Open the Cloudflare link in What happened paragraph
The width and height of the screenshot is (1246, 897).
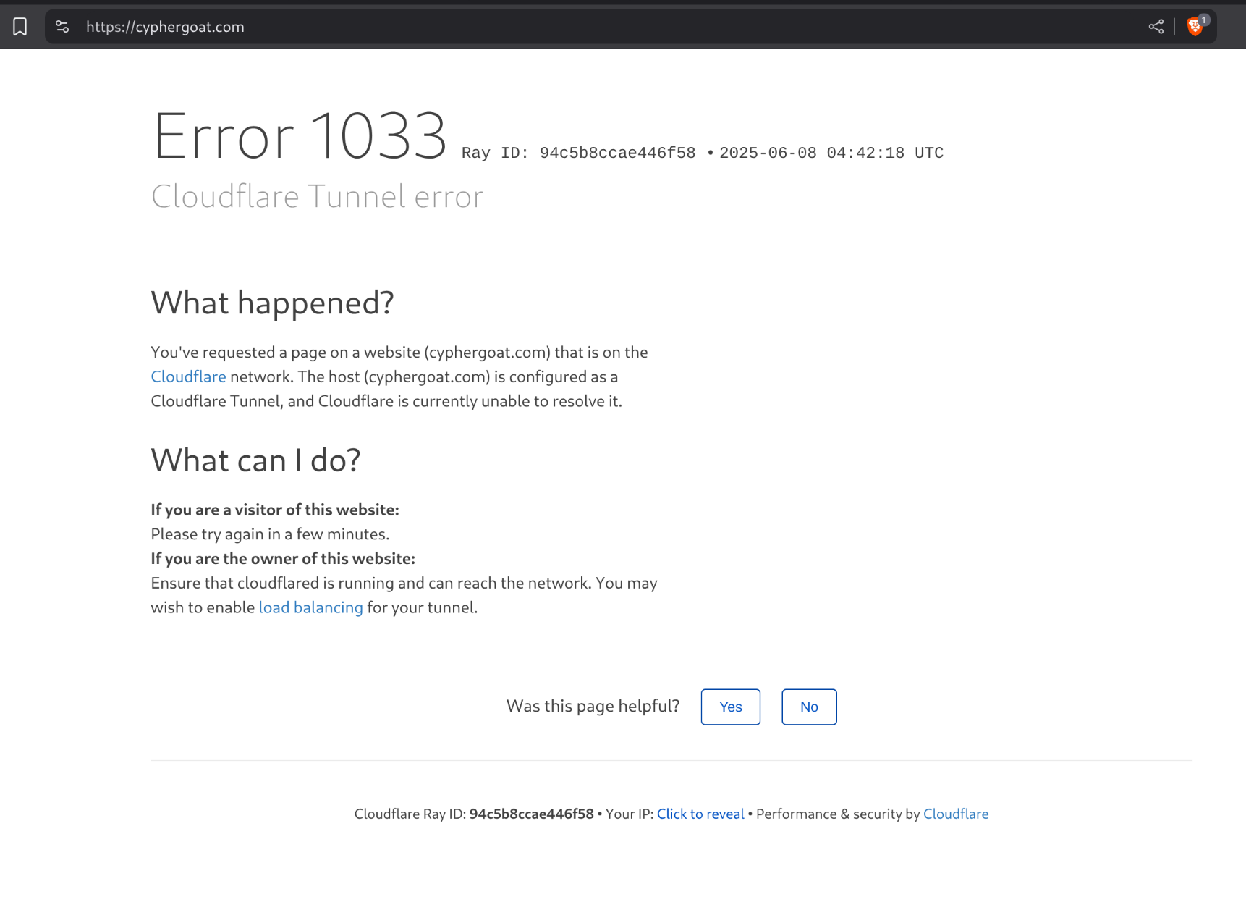coord(188,376)
